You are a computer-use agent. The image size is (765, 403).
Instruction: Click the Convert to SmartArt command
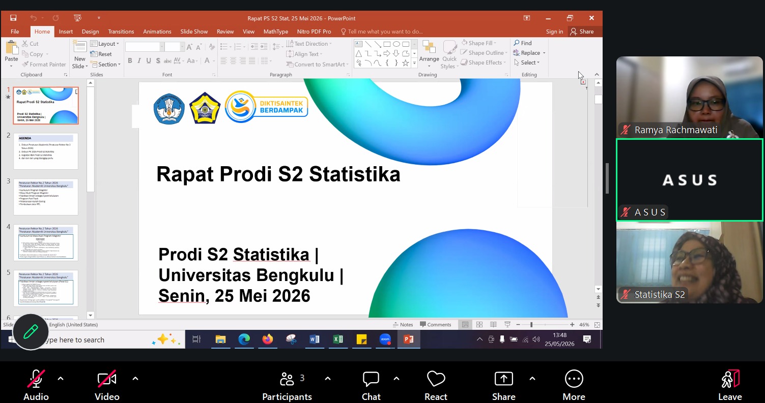pyautogui.click(x=317, y=65)
